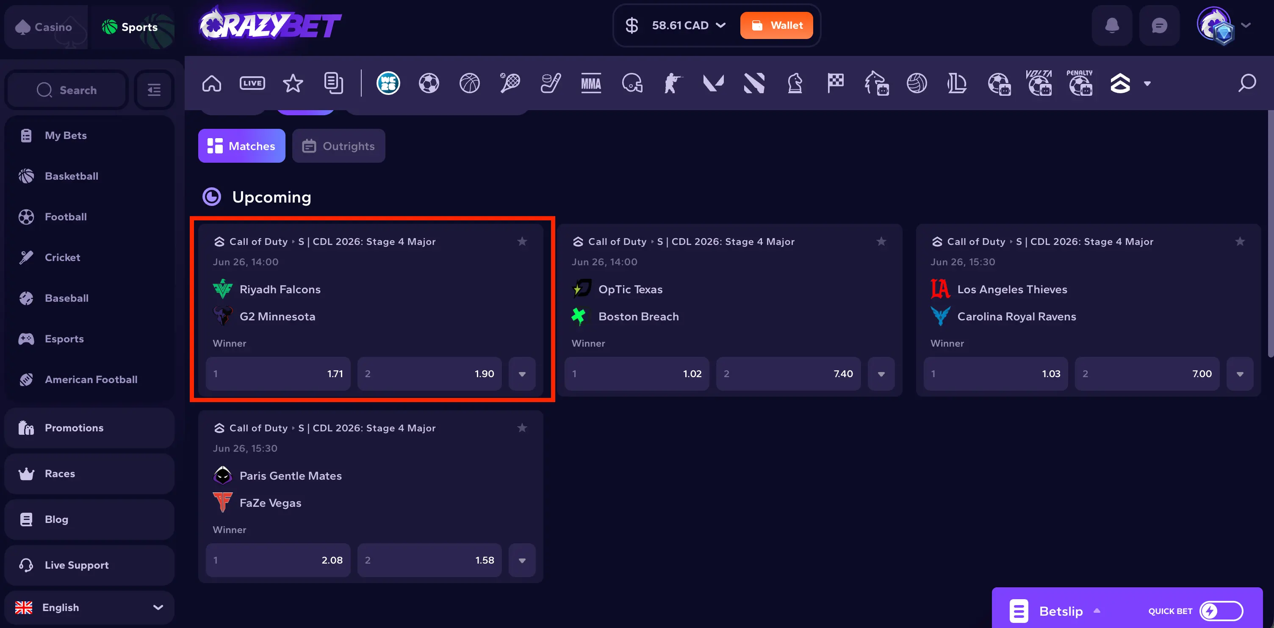
Task: Open the Blog link in the sidebar
Action: (89, 520)
